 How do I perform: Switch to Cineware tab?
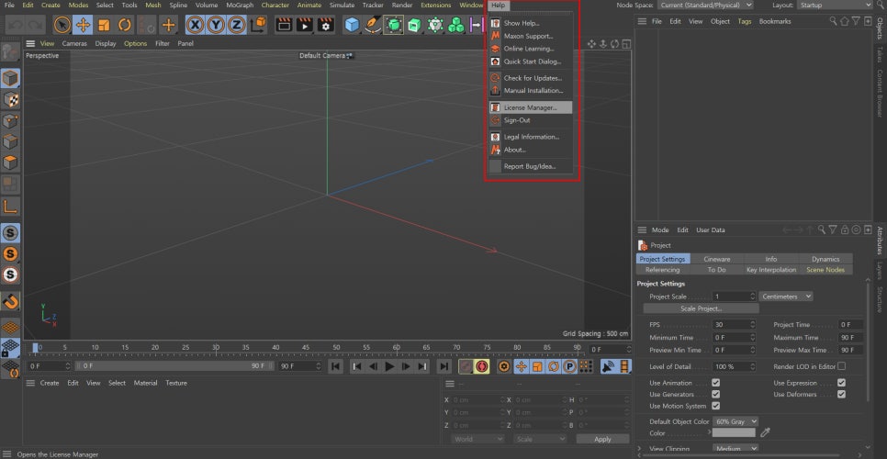click(717, 259)
